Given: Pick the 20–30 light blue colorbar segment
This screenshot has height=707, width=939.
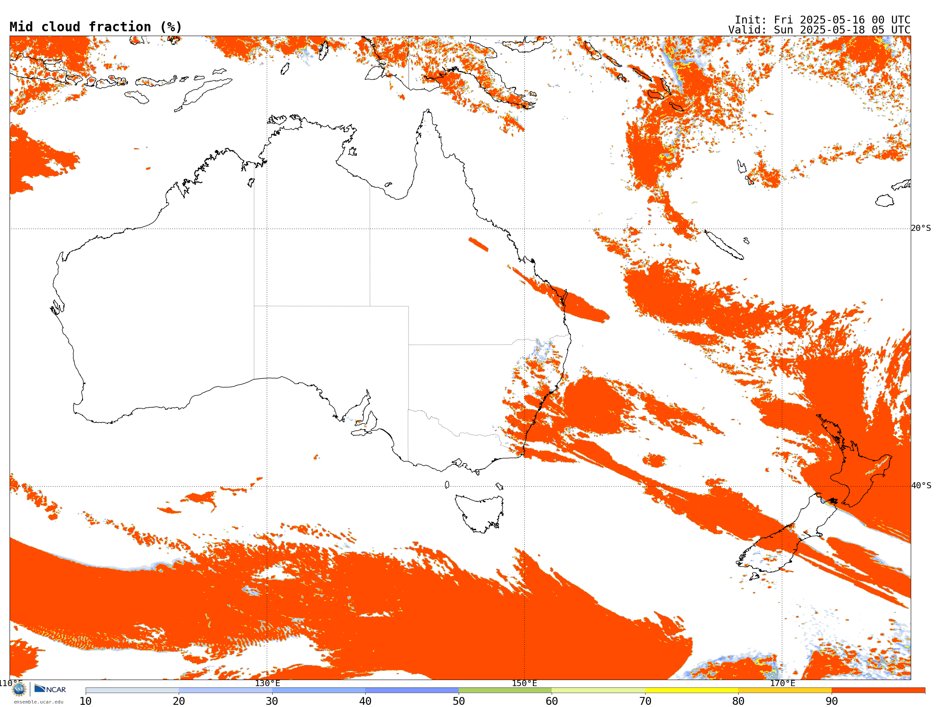Looking at the screenshot, I should (225, 690).
